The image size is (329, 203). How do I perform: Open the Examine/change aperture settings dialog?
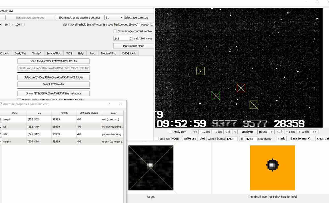tap(80, 18)
